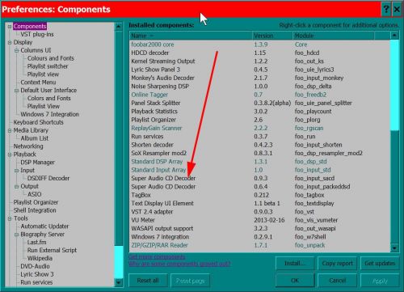
Task: Open Run External Script page
Action: click(x=52, y=250)
